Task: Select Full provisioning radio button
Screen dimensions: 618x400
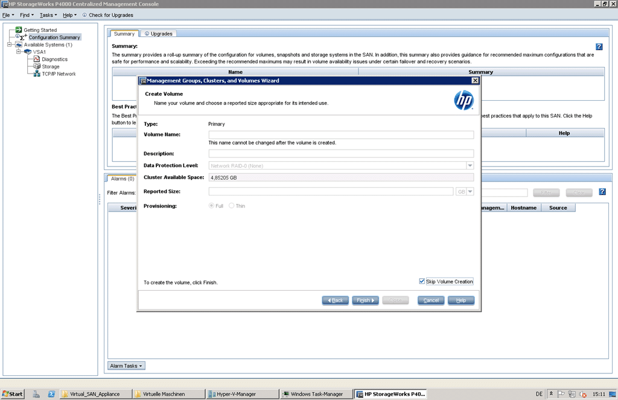Action: pyautogui.click(x=211, y=206)
